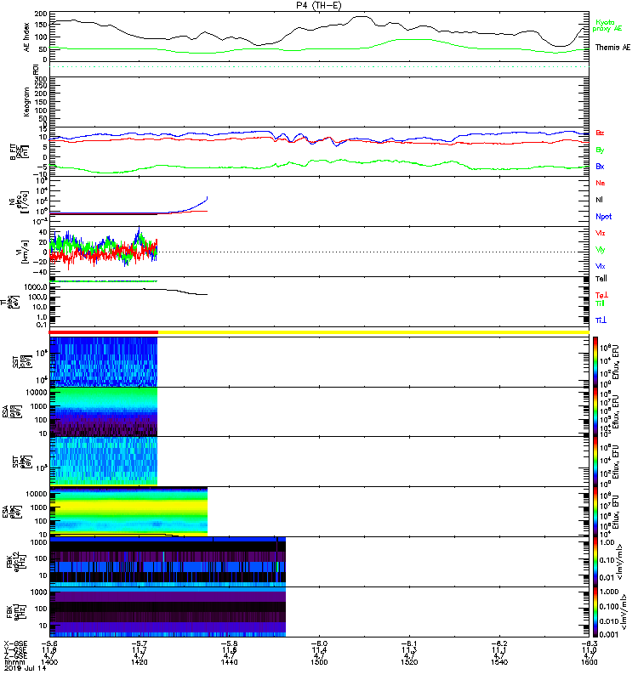
Task: Click the ion velocity line plot traces
Action: click(x=104, y=249)
